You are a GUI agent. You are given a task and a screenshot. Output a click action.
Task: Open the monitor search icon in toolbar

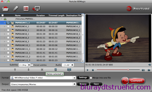click(x=36, y=9)
